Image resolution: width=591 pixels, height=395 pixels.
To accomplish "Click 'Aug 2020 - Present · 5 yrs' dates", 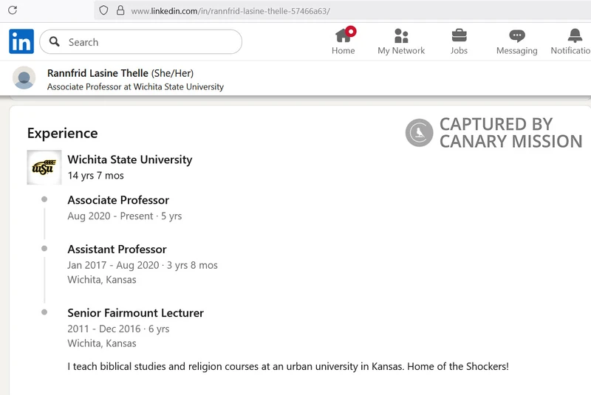I will pos(124,216).
